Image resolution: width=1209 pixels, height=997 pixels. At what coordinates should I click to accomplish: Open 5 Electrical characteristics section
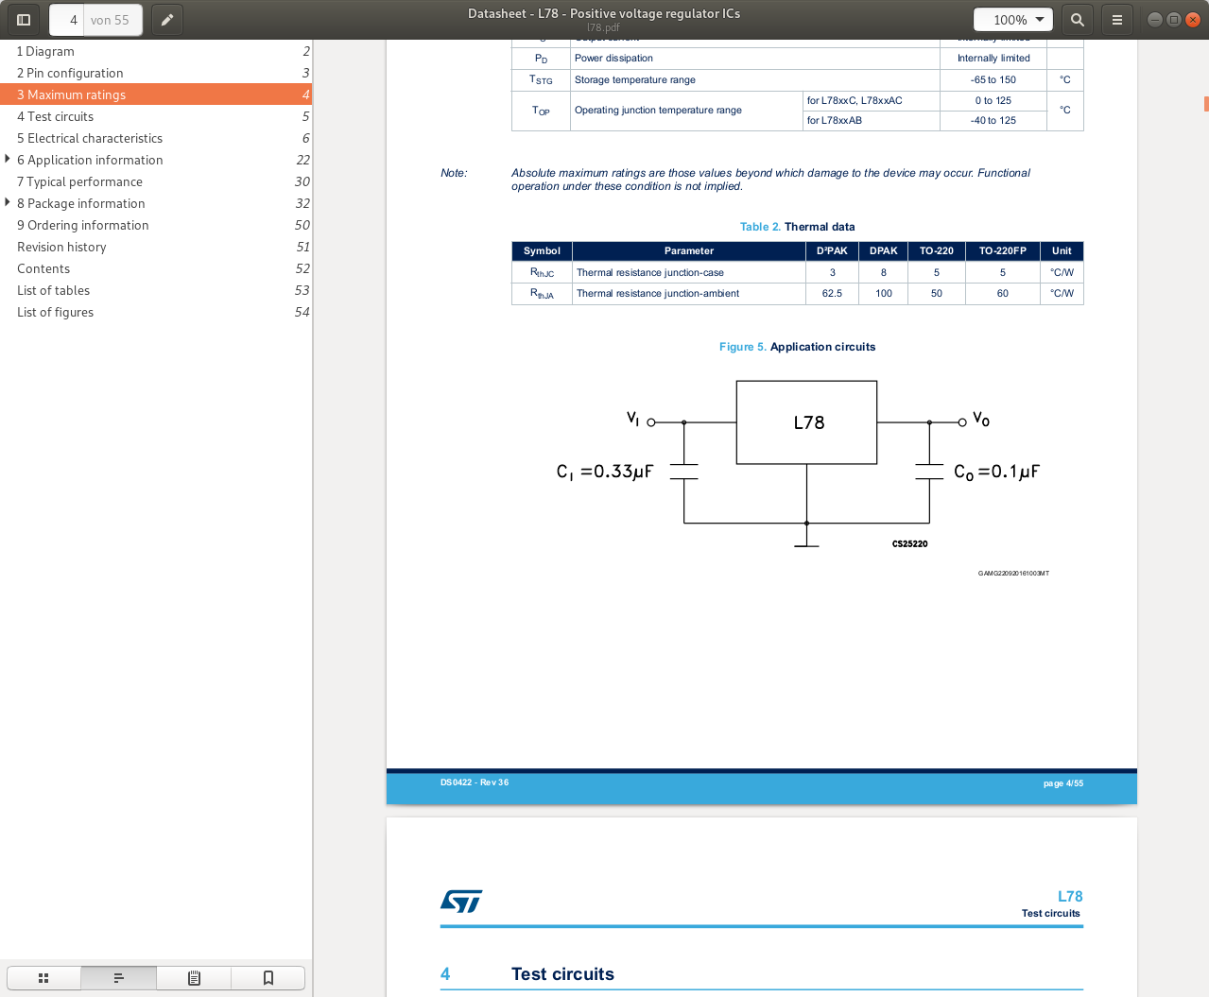(156, 138)
